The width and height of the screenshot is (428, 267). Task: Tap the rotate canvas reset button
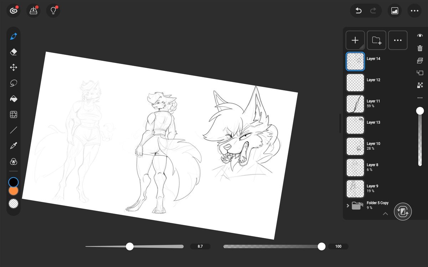click(403, 212)
